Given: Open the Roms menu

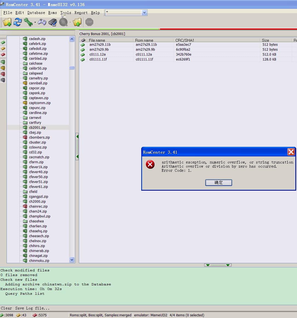Looking at the screenshot, I should point(53,13).
